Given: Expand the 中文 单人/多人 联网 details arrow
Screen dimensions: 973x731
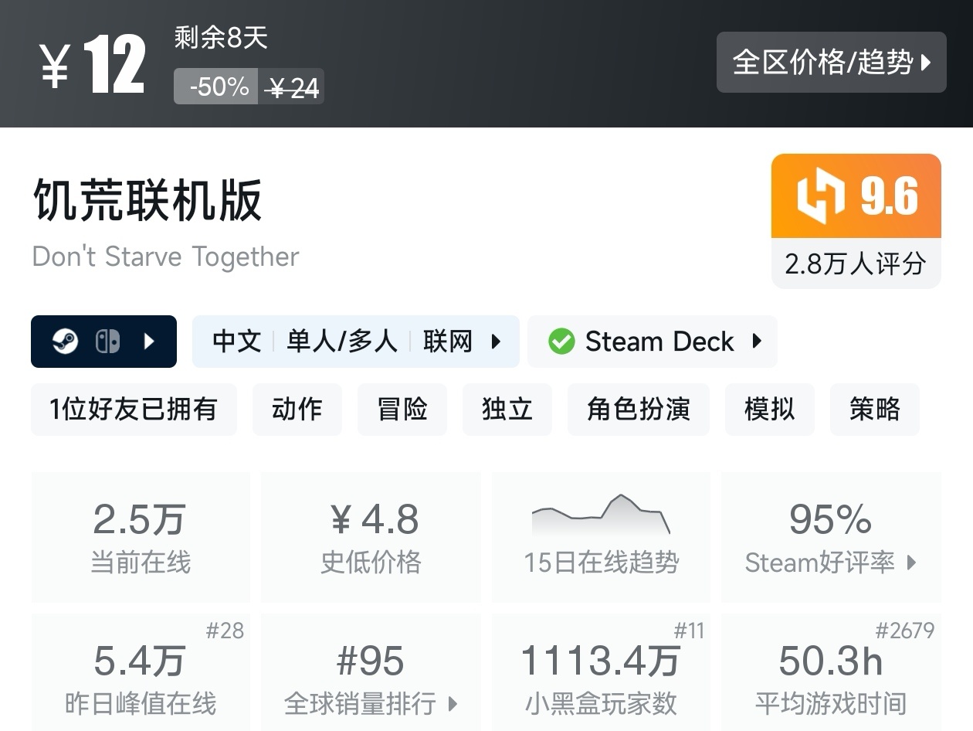Looking at the screenshot, I should pyautogui.click(x=497, y=341).
